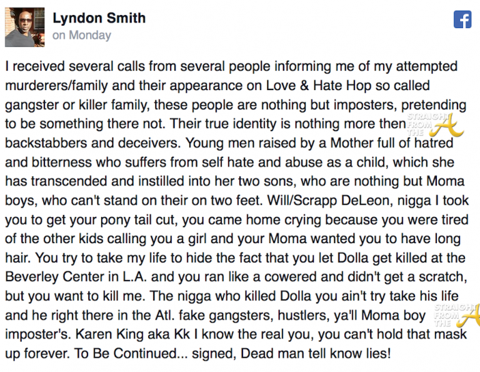
Task: Open the Lyndon Smith name link
Action: 99,17
